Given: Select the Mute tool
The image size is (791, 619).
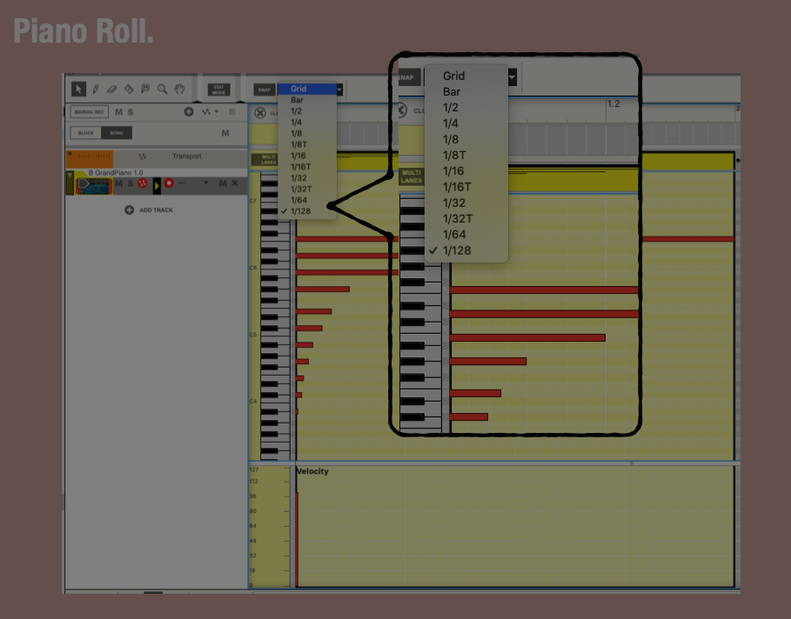Looking at the screenshot, I should (145, 89).
